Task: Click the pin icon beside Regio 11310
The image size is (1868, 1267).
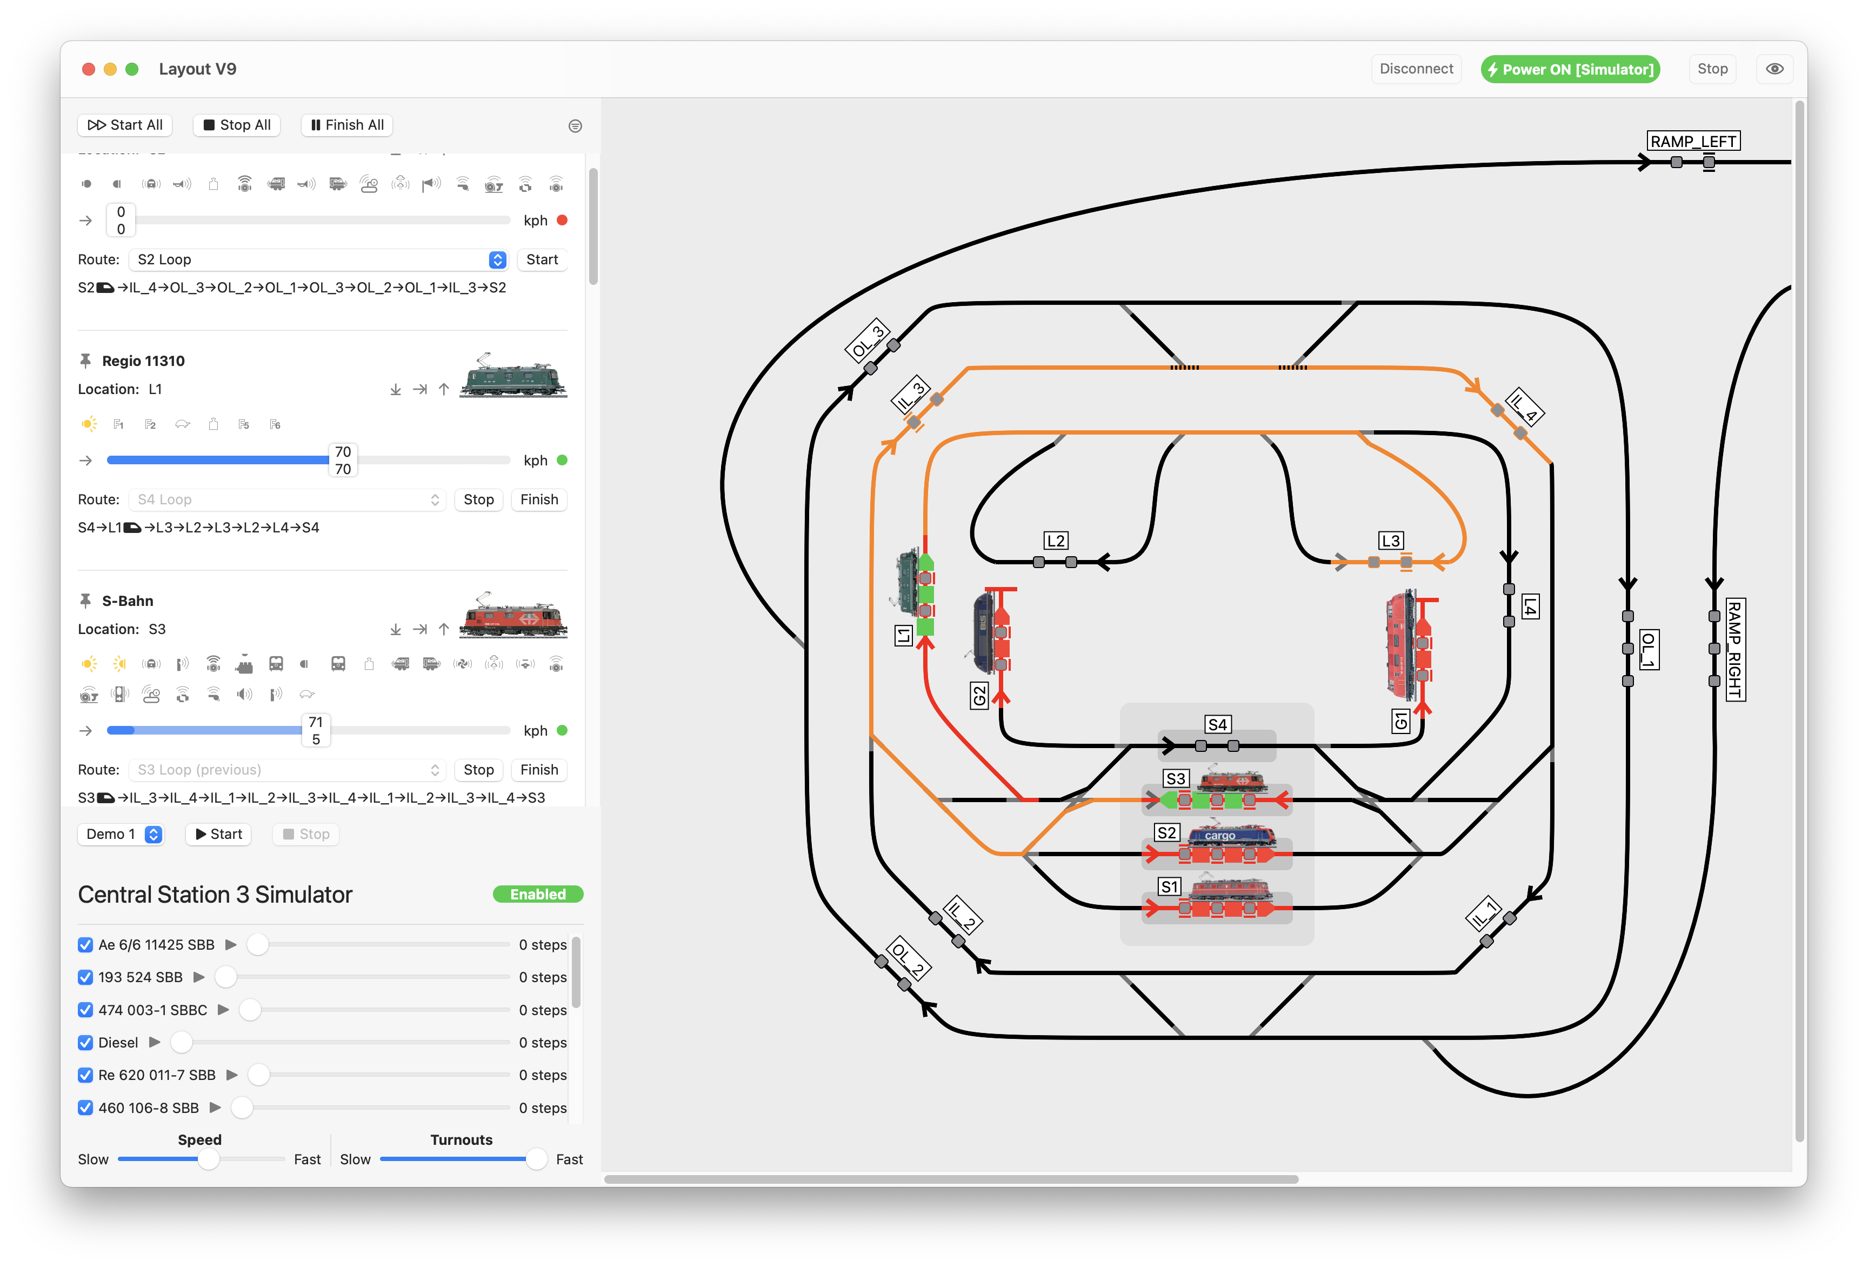Action: pos(85,361)
